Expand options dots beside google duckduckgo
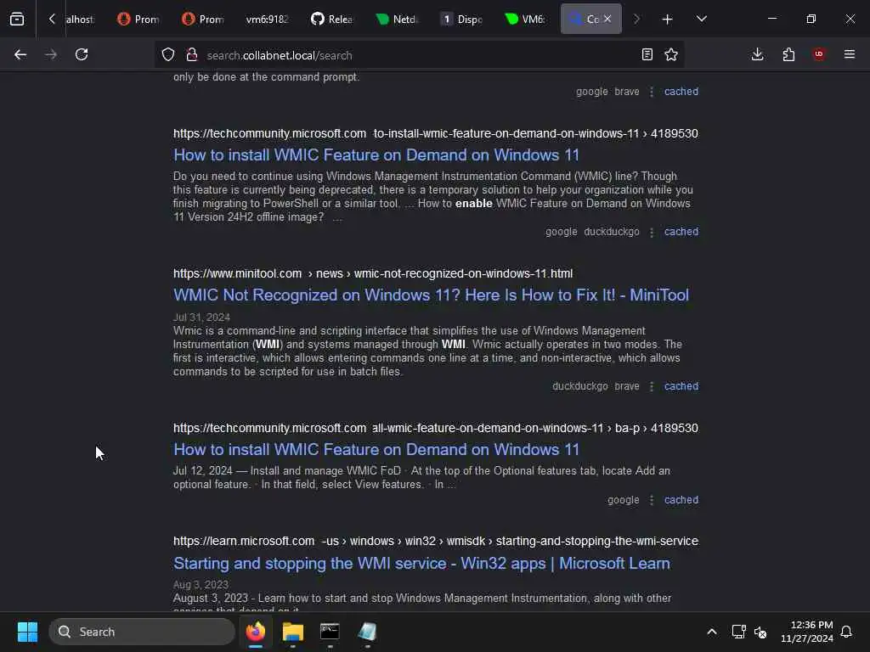870x652 pixels. pos(652,232)
